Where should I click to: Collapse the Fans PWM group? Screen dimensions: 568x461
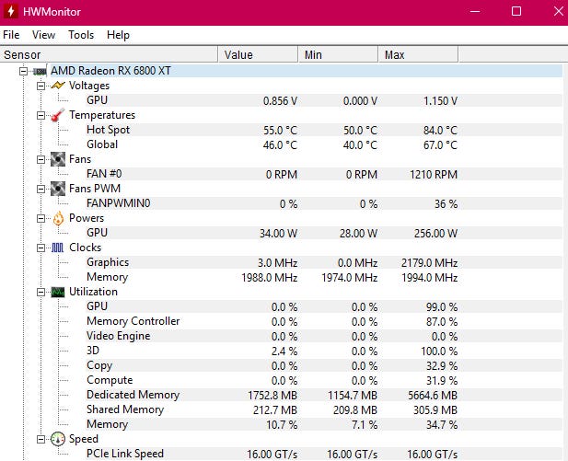coord(41,189)
